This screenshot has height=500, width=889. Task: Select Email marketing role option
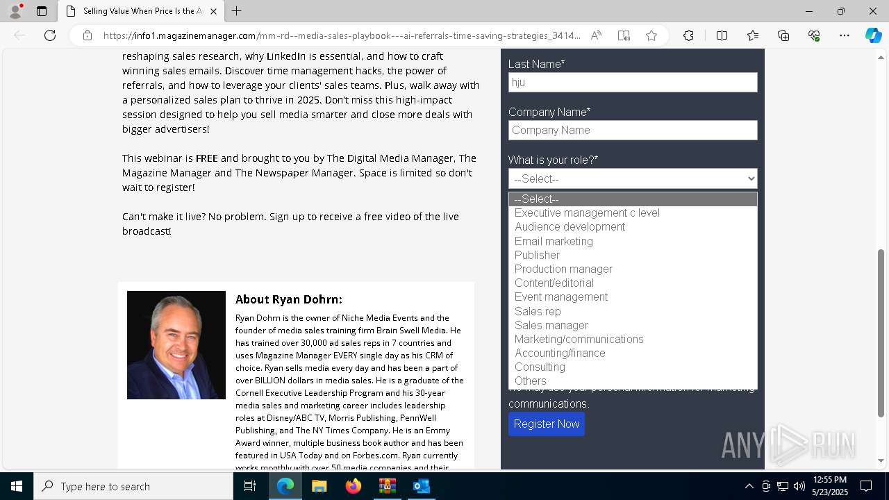[633, 241]
